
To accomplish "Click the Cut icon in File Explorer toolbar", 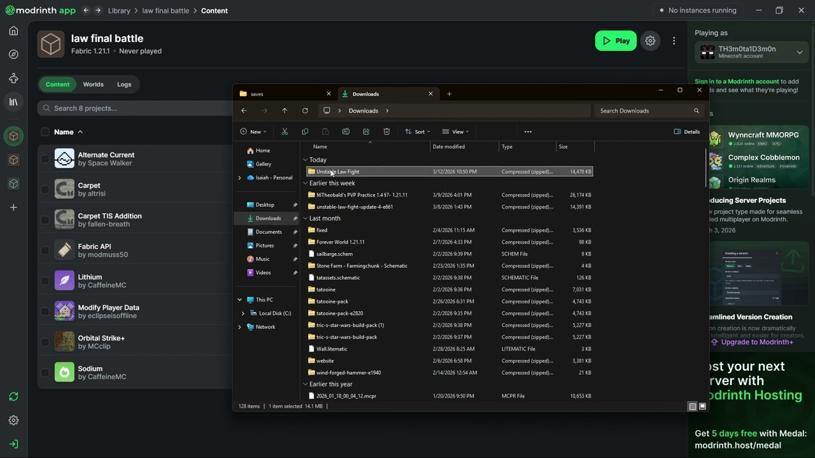I will pyautogui.click(x=285, y=132).
